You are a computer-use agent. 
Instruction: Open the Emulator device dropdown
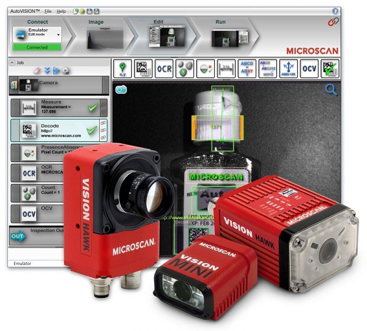37,35
